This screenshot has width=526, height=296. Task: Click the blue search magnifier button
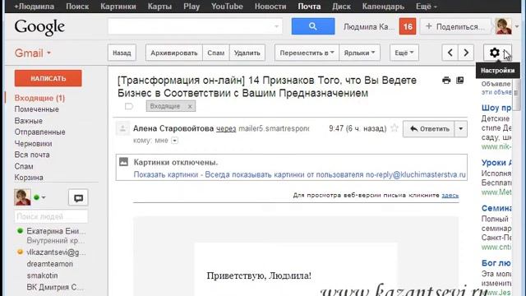tap(313, 26)
